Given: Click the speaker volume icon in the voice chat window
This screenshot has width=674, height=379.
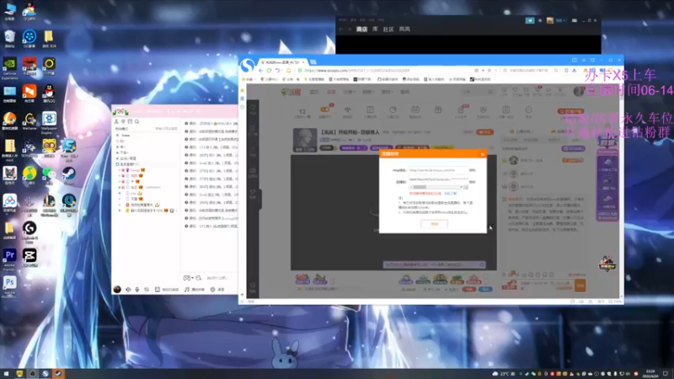Looking at the screenshot, I should point(128,290).
